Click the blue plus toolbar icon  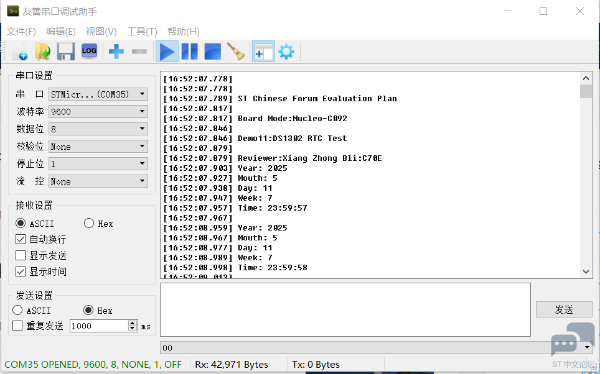[x=116, y=52]
